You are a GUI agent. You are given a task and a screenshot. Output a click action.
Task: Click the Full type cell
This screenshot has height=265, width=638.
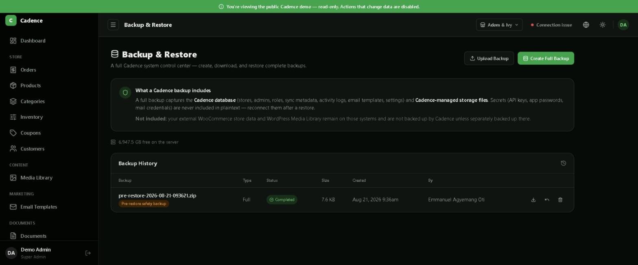[x=246, y=200]
